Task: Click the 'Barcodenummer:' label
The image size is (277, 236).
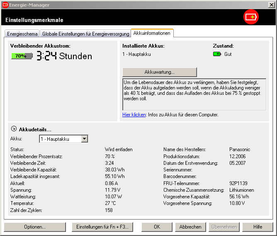Action: 180,176
